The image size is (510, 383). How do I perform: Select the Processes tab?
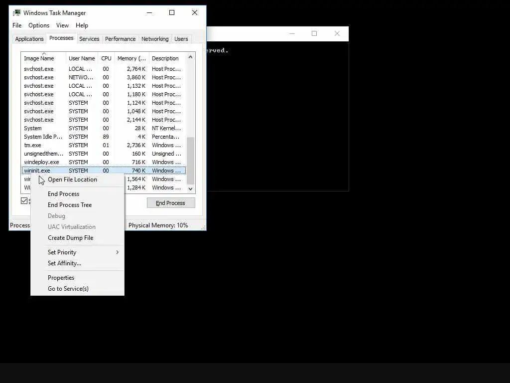pyautogui.click(x=61, y=38)
